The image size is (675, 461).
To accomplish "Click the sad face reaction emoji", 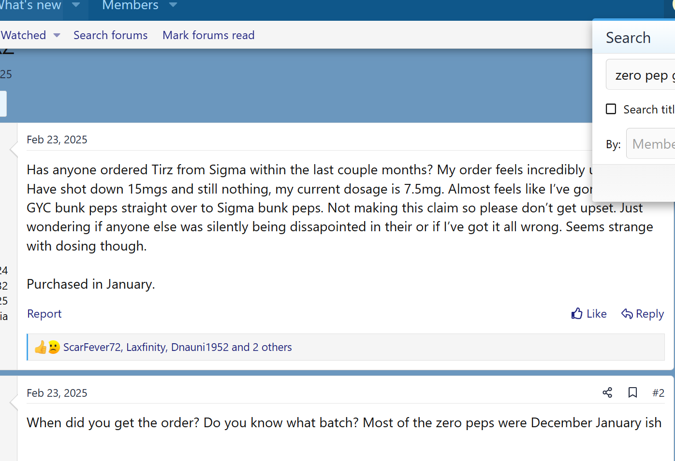I will (54, 347).
